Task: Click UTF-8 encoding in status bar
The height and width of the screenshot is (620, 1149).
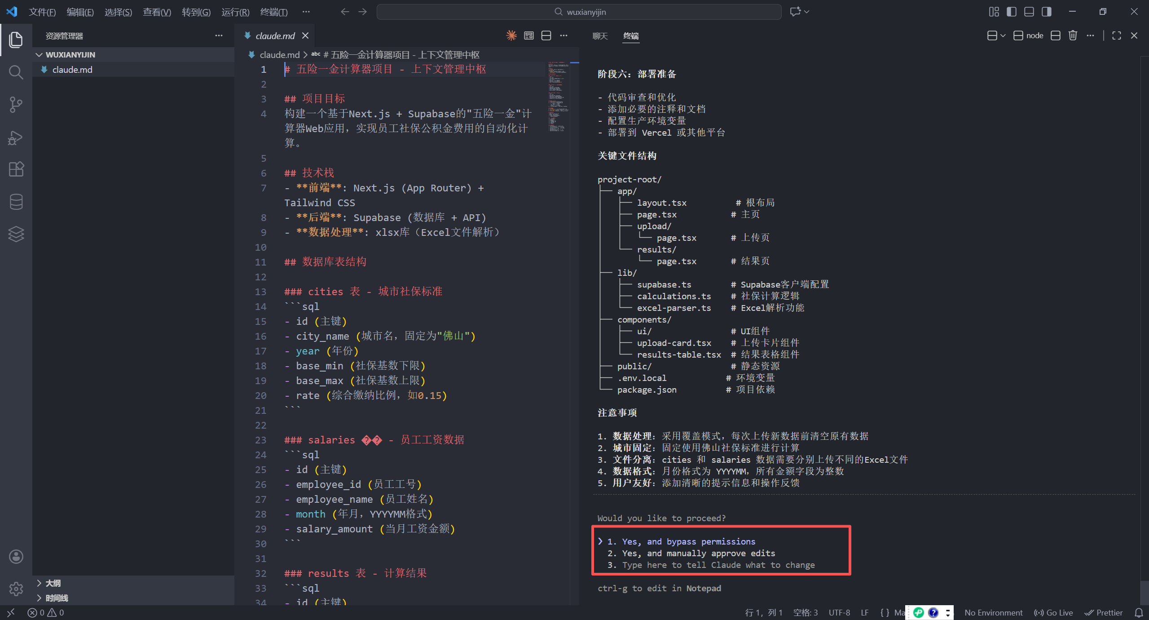Action: tap(839, 612)
